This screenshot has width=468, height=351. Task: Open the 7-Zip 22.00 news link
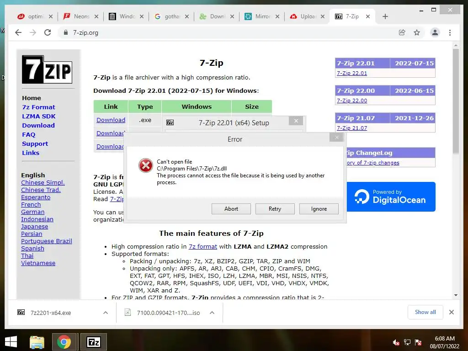click(x=352, y=101)
